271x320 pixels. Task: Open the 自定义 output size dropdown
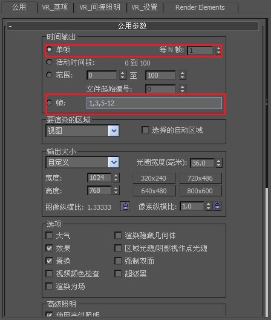pyautogui.click(x=83, y=162)
